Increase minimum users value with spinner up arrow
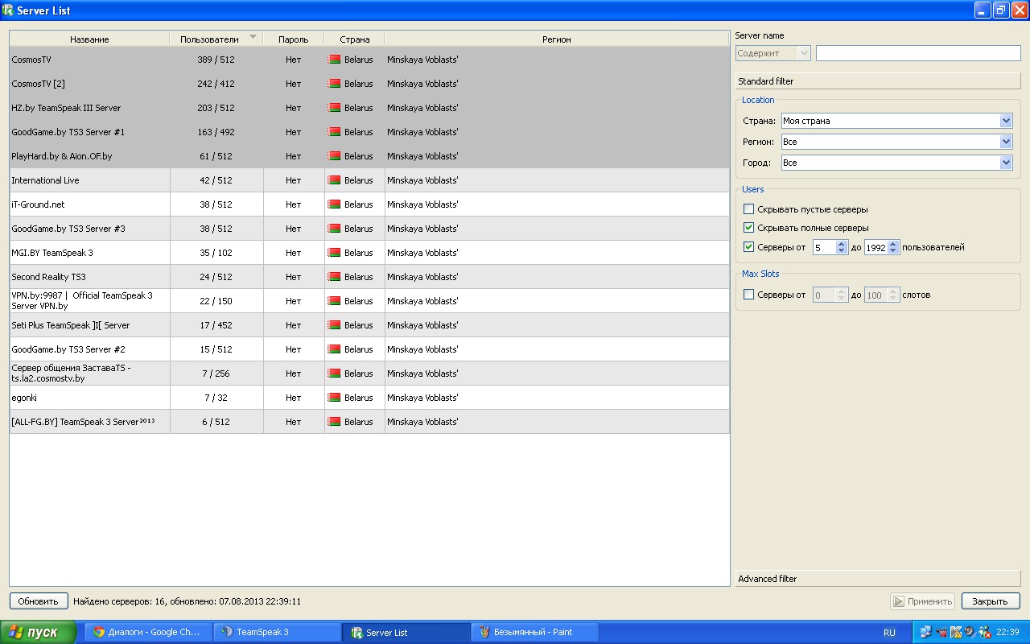The height and width of the screenshot is (644, 1030). click(842, 244)
